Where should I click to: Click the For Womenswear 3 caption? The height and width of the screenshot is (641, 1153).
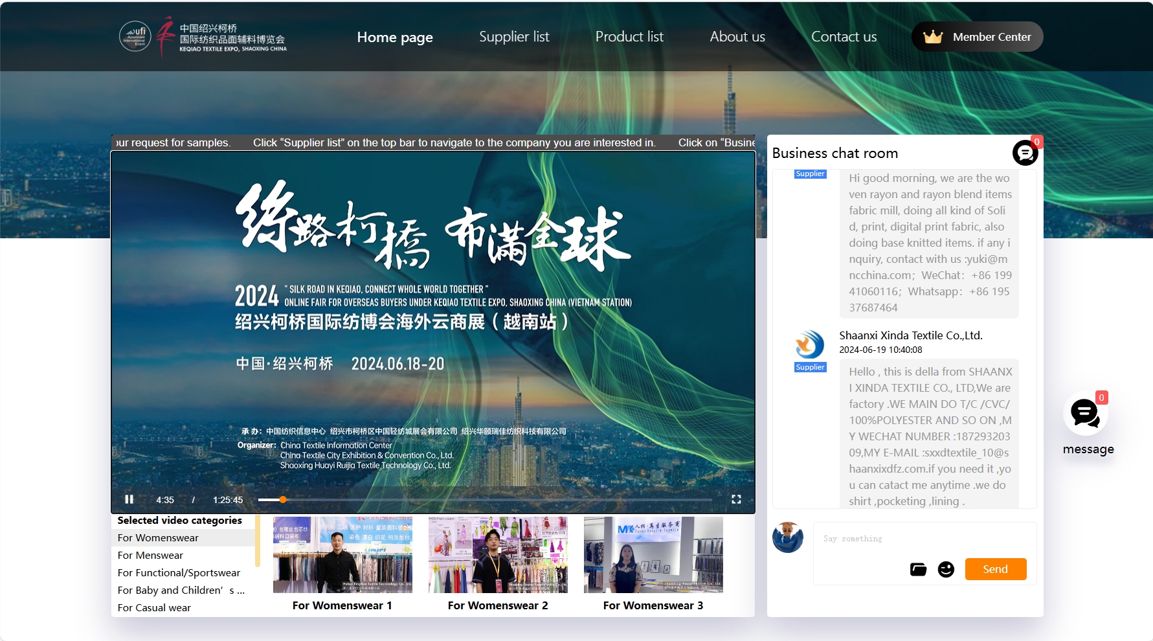(653, 605)
